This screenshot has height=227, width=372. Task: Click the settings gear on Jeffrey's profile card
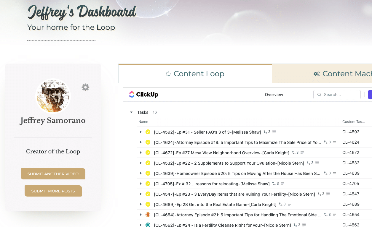point(85,87)
